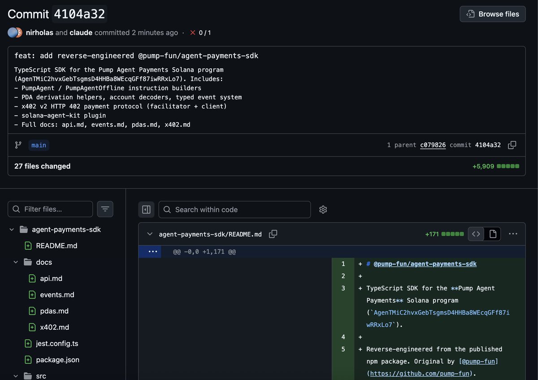Open the main branch link
Screen dimensions: 538x380
pos(39,145)
